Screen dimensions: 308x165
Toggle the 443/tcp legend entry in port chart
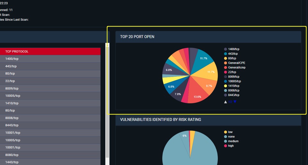coord(231,54)
